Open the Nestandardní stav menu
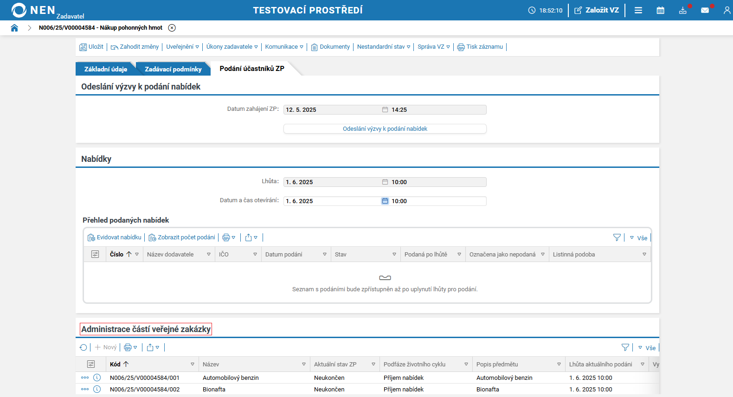Image resolution: width=733 pixels, height=397 pixels. [x=384, y=47]
